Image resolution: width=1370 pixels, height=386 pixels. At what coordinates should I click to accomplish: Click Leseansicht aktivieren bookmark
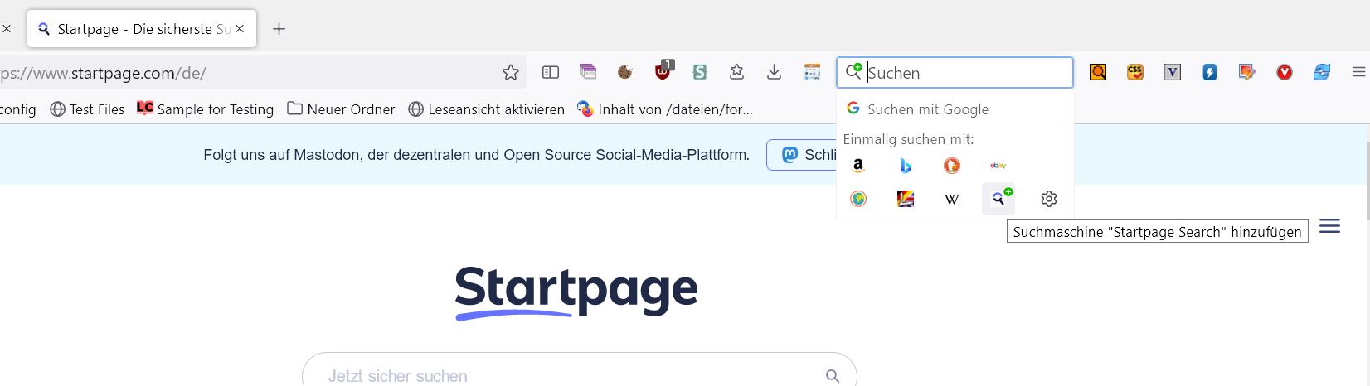click(x=486, y=109)
